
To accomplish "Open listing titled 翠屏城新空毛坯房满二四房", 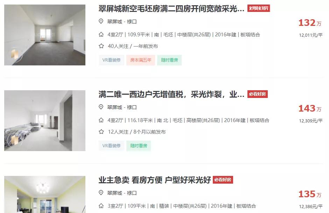I will tap(171, 9).
